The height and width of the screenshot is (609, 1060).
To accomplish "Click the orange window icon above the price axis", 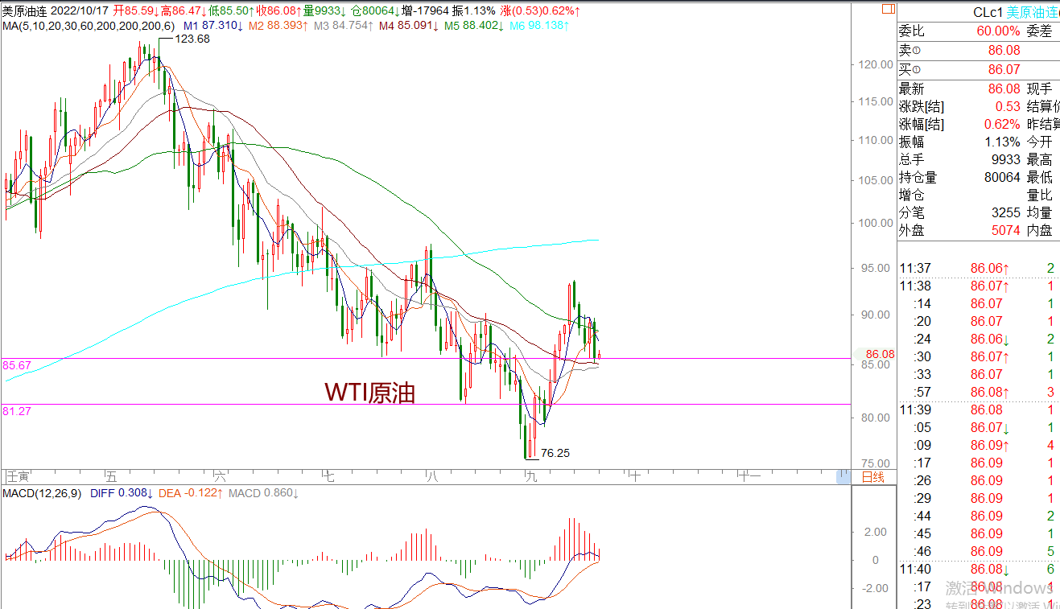I will point(888,10).
